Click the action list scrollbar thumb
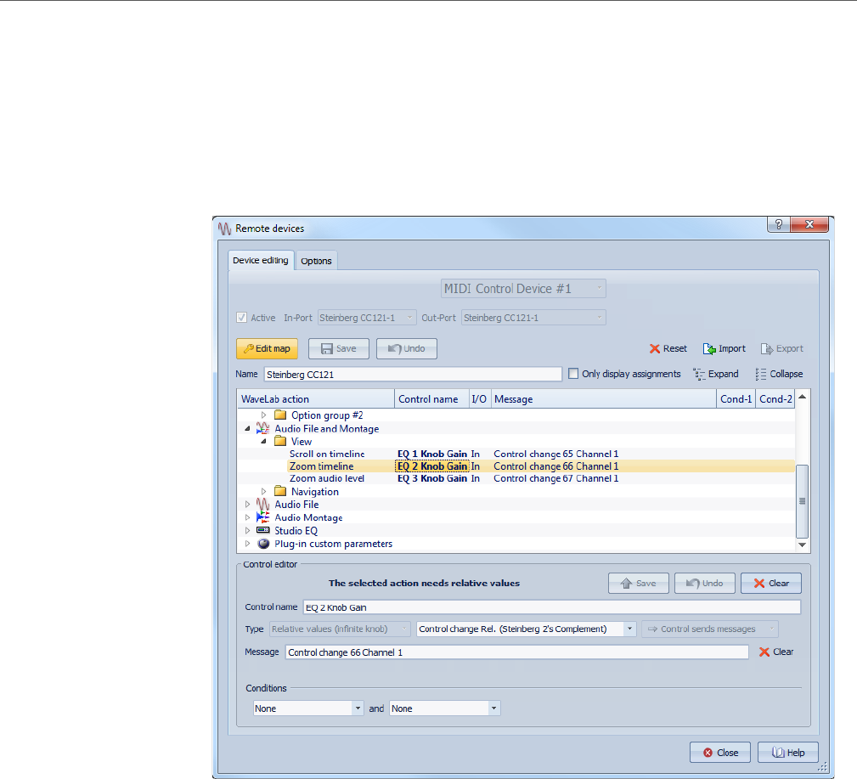This screenshot has height=779, width=857. click(x=802, y=501)
